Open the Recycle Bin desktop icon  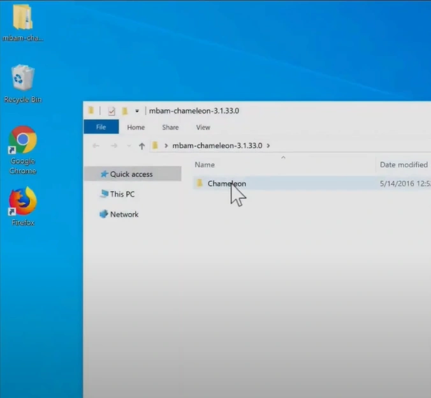click(23, 84)
